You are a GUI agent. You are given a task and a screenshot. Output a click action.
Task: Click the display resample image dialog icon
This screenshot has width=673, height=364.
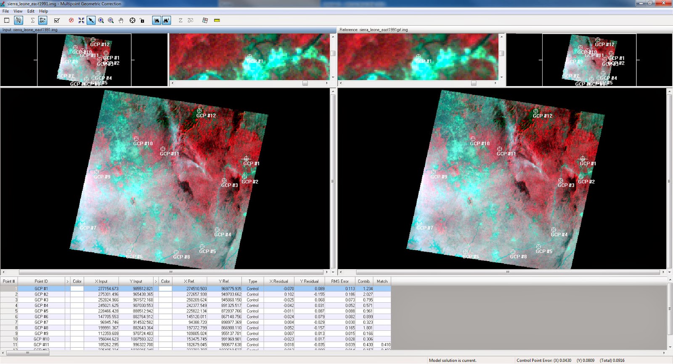click(x=205, y=20)
